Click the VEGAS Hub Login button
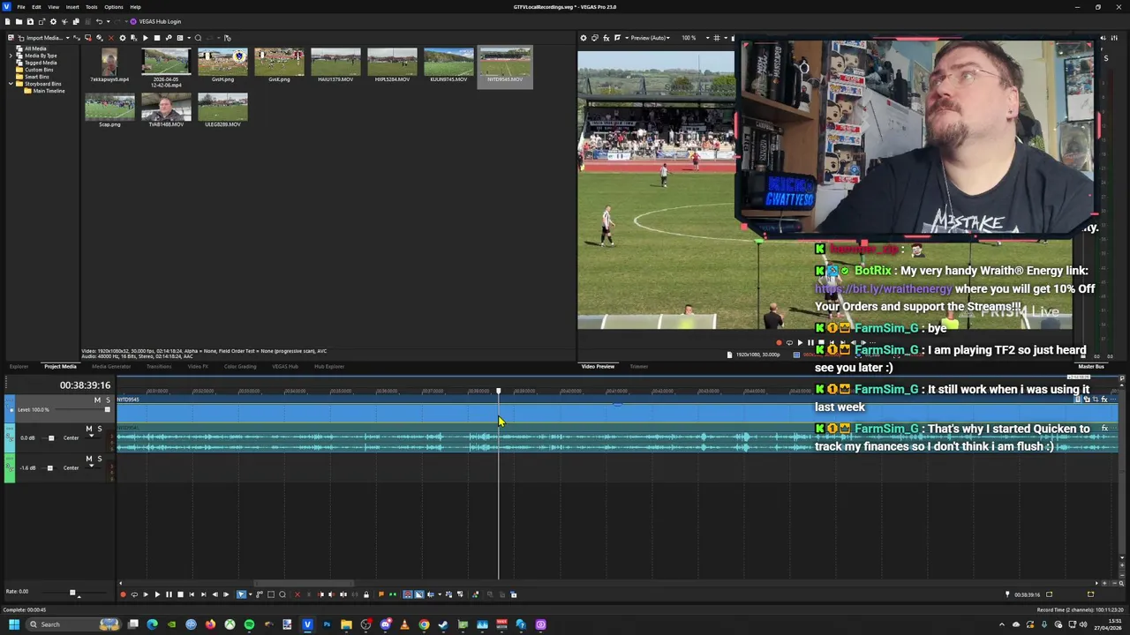The image size is (1130, 635). pyautogui.click(x=155, y=21)
